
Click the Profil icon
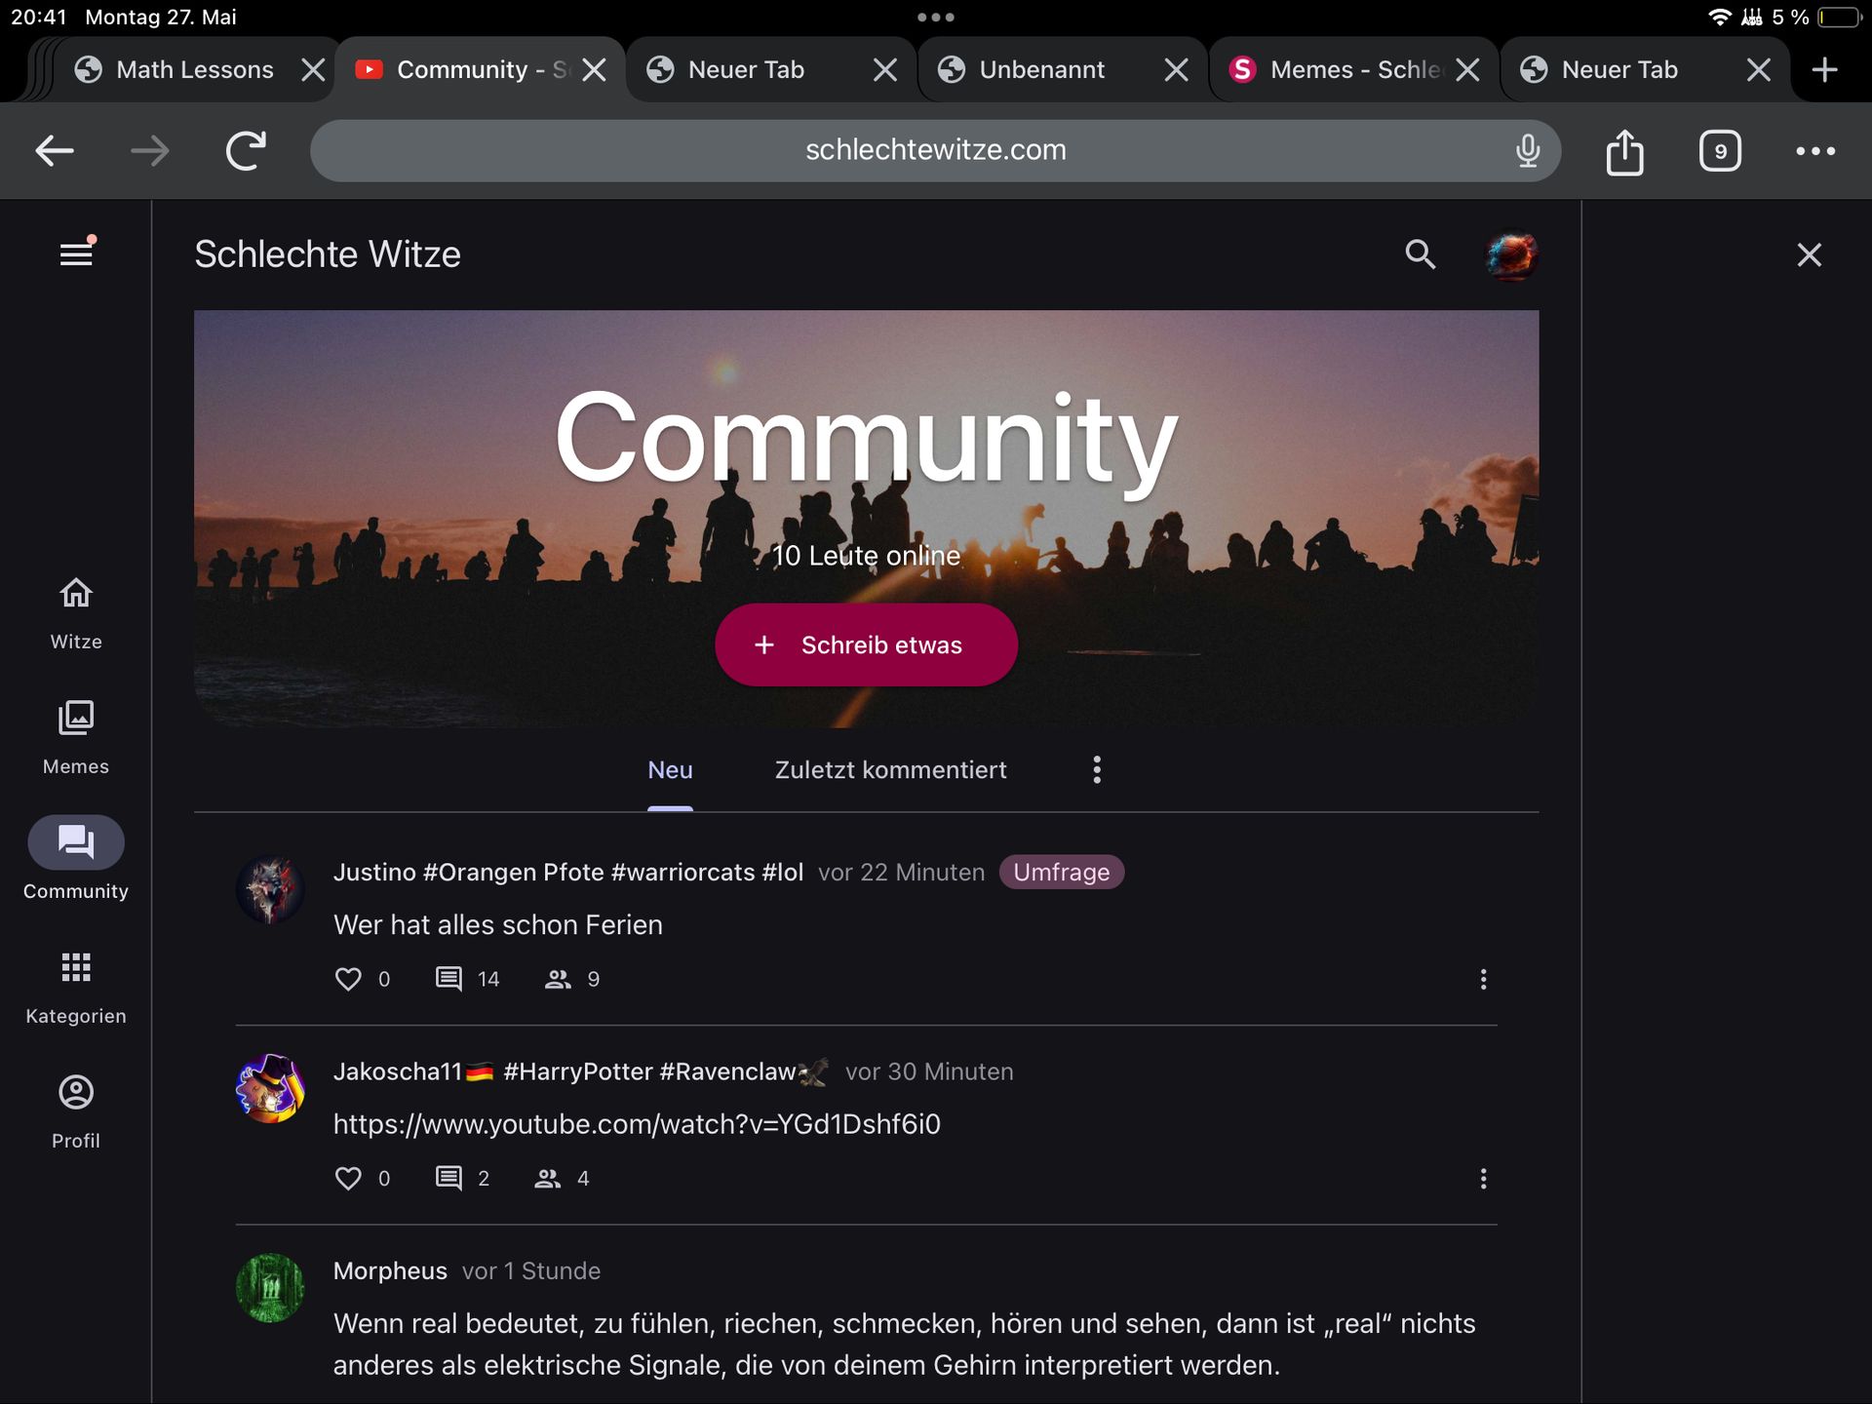pyautogui.click(x=75, y=1090)
